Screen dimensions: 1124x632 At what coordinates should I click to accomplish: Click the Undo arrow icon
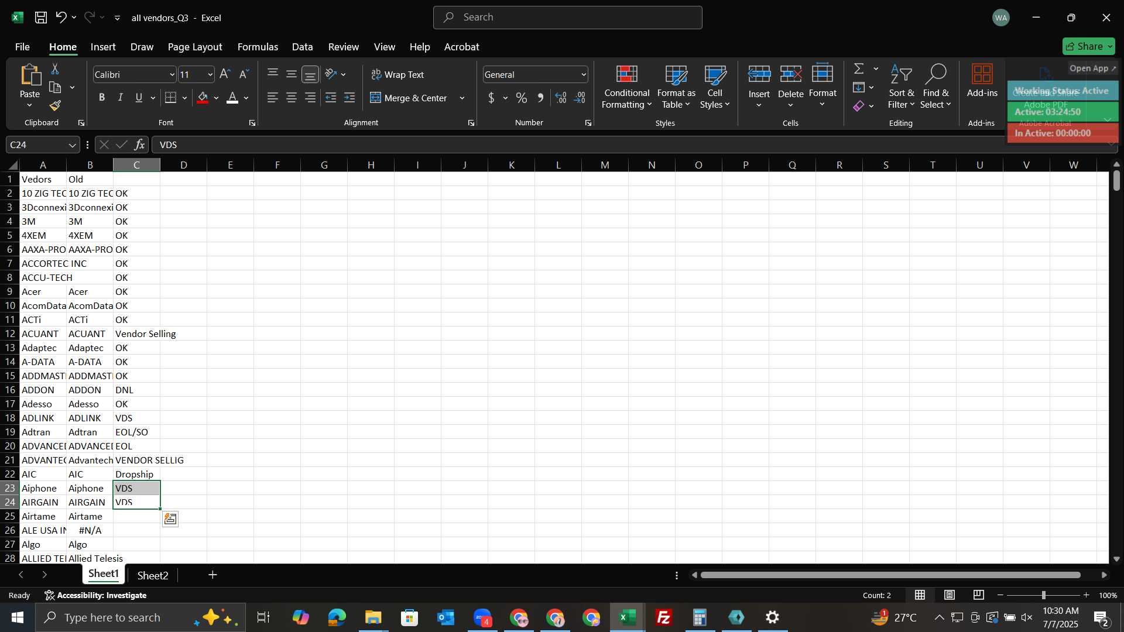pos(61,18)
